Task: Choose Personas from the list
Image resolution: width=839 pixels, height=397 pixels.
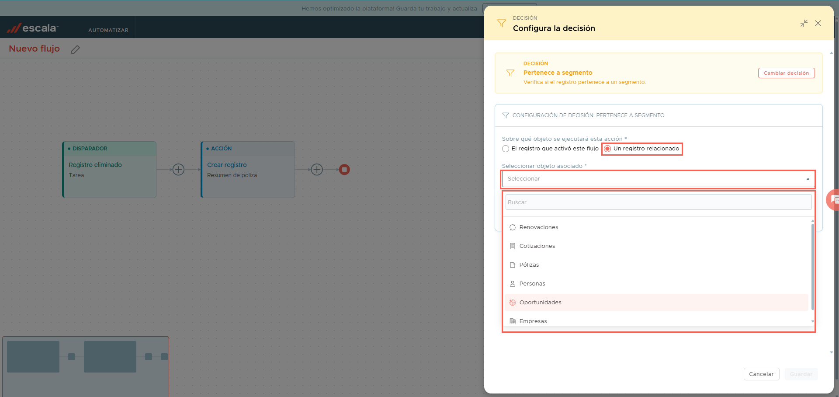Action: [657, 284]
